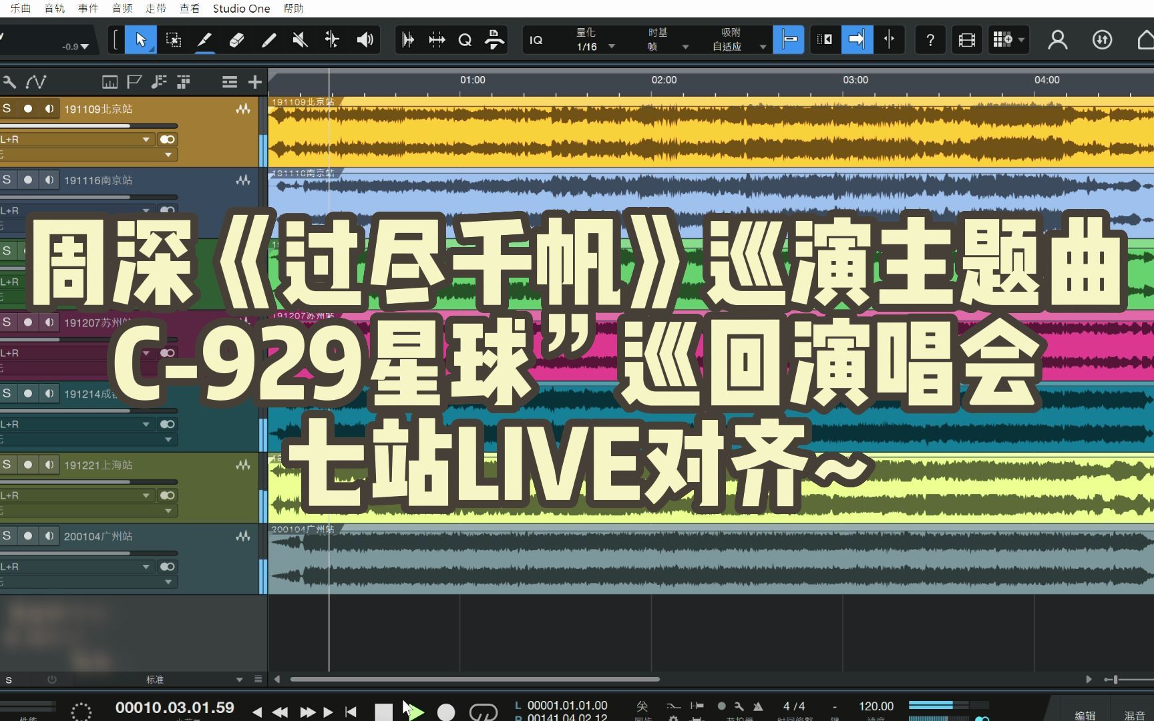
Task: Open the Strip Silence panel icon
Action: point(407,40)
